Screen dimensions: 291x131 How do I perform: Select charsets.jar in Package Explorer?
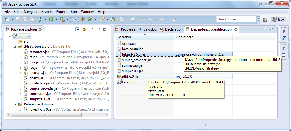click(x=38, y=73)
